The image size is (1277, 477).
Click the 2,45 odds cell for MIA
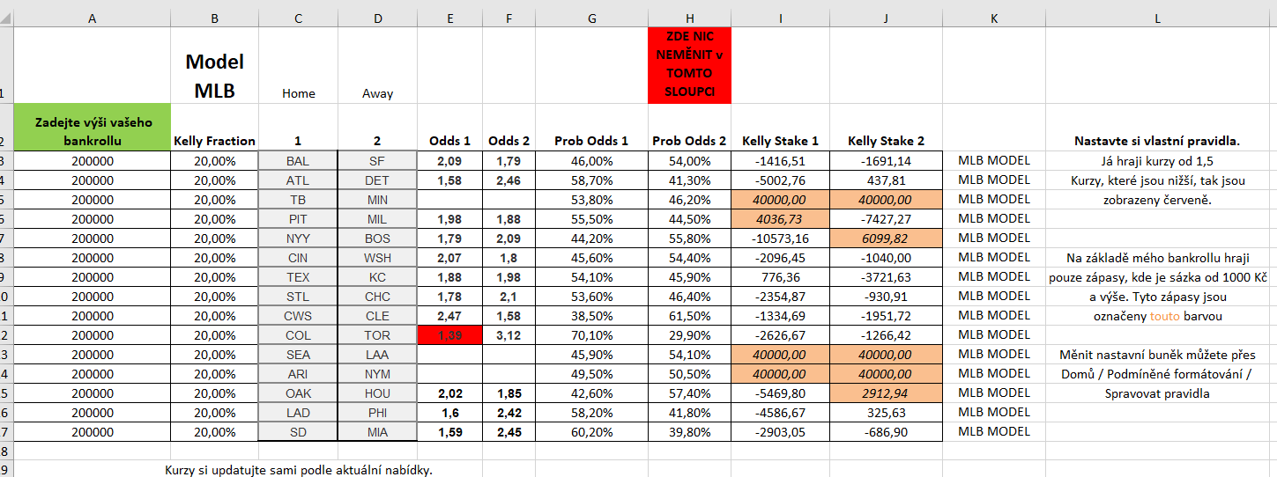tap(509, 432)
